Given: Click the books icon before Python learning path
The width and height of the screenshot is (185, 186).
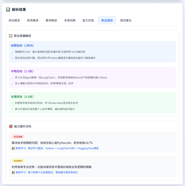Looking at the screenshot, I should pyautogui.click(x=13, y=148).
